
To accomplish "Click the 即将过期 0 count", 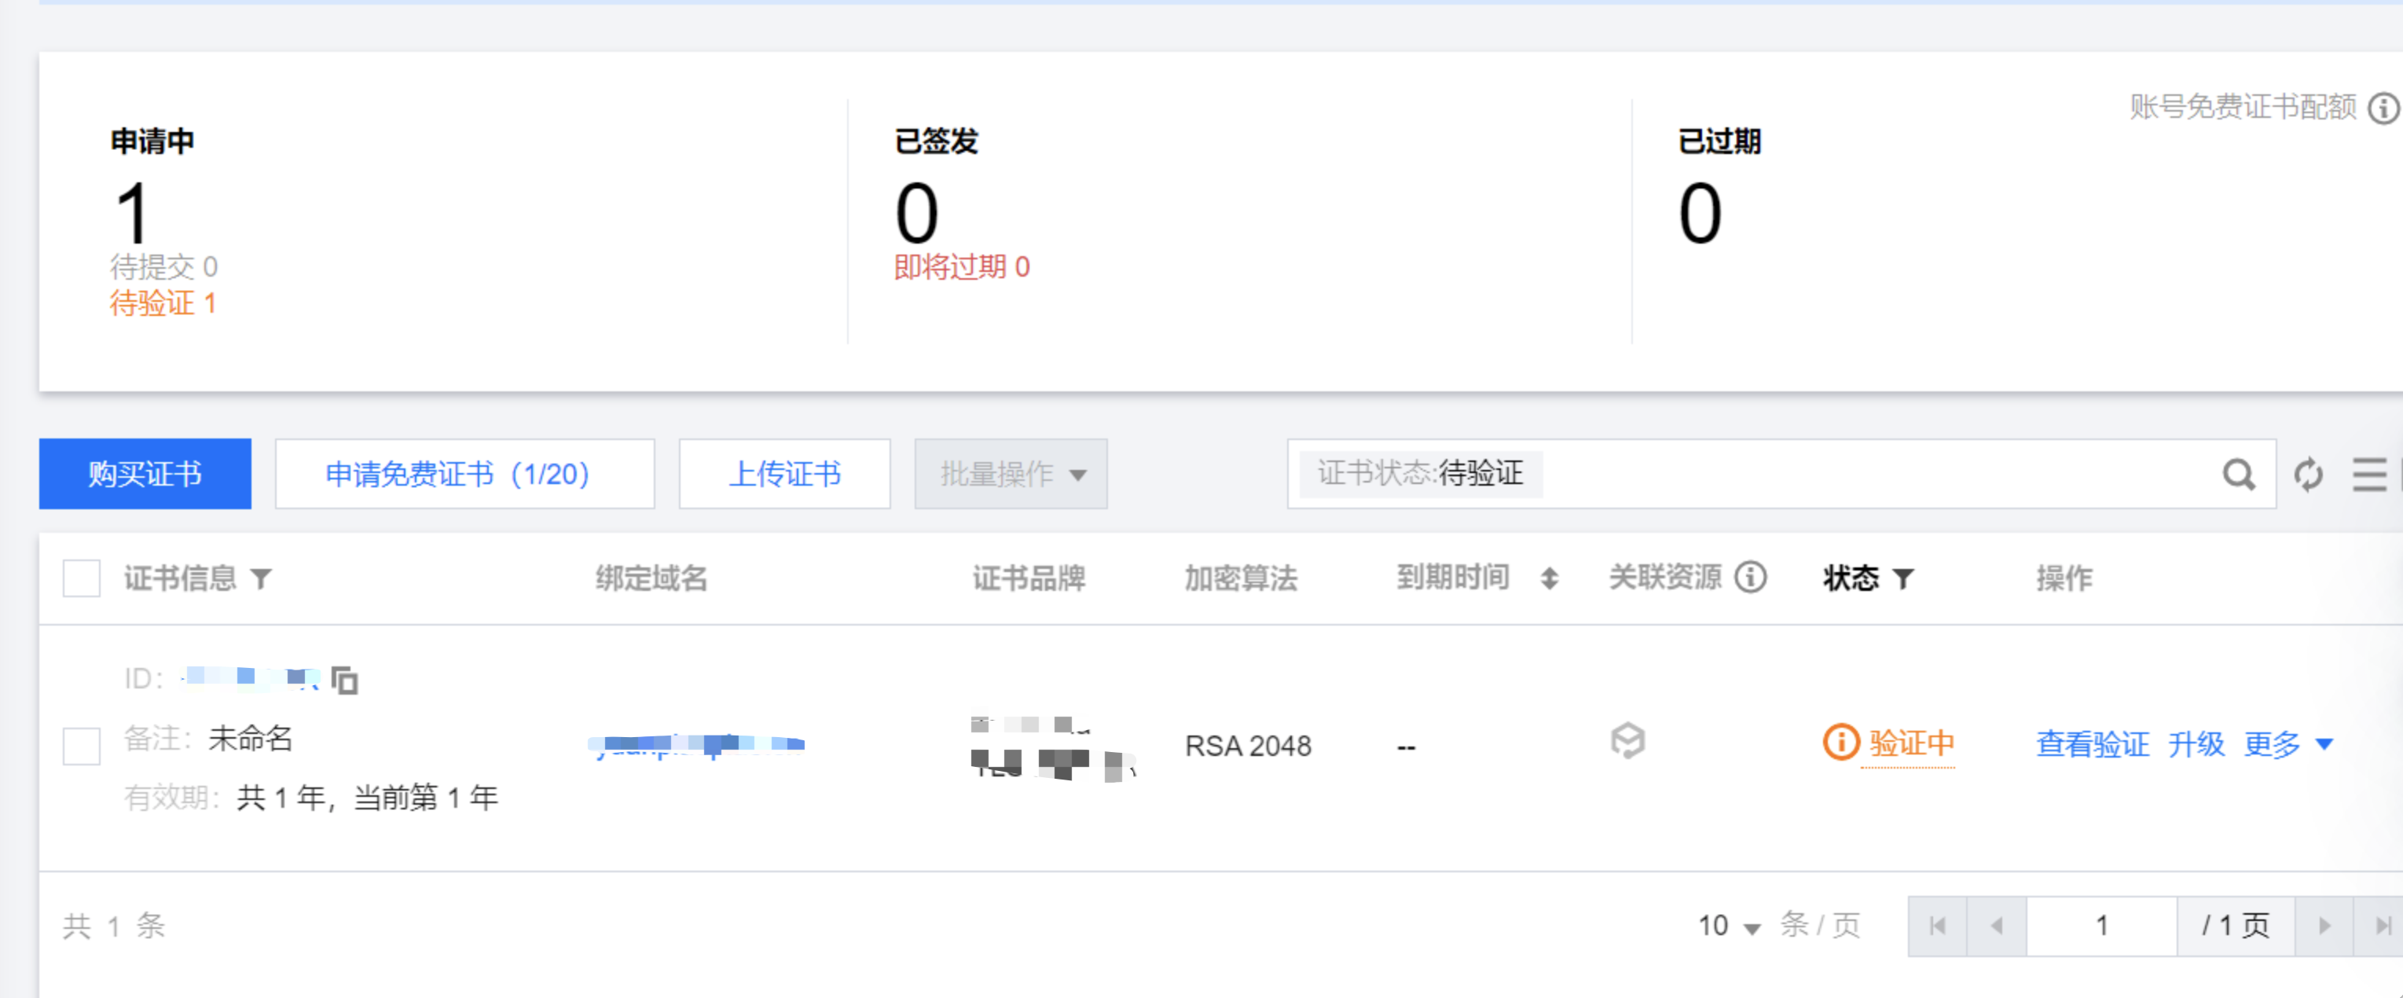I will coord(962,266).
